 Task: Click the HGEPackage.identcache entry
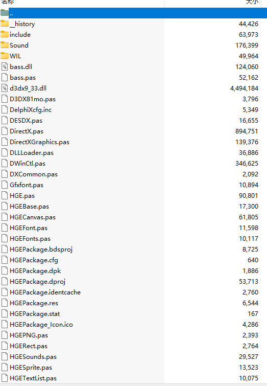(45, 292)
